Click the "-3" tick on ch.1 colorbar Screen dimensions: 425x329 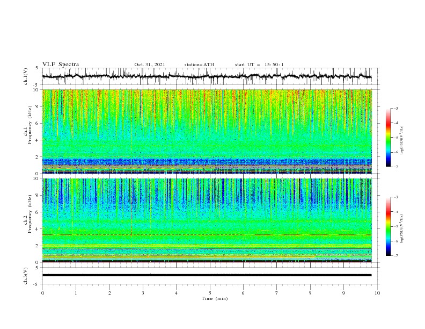pyautogui.click(x=395, y=108)
